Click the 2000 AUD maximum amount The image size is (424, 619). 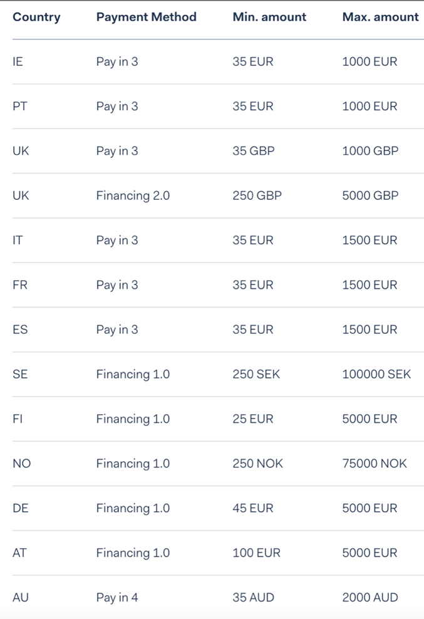(x=370, y=597)
